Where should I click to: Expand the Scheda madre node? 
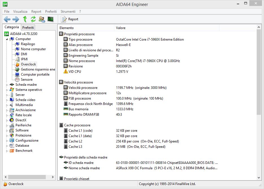(x=7, y=85)
